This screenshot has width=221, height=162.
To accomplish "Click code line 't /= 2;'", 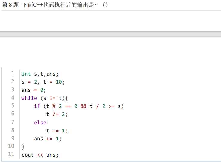I will (57, 114).
